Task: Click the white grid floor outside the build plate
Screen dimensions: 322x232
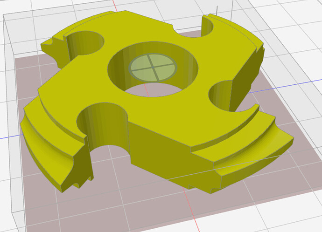Action: point(289,205)
